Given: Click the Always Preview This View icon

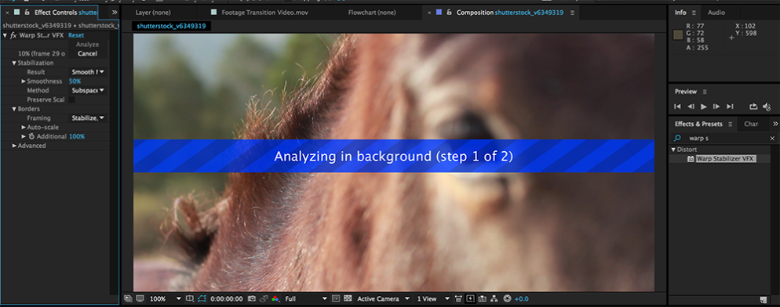Looking at the screenshot, I should 129,298.
